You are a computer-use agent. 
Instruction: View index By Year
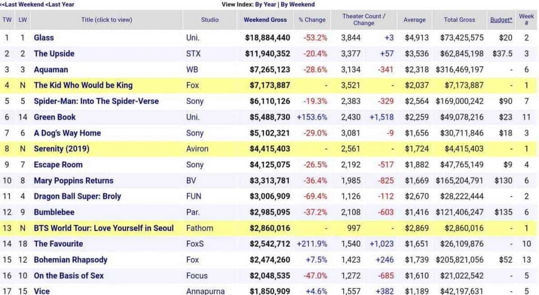click(x=265, y=4)
